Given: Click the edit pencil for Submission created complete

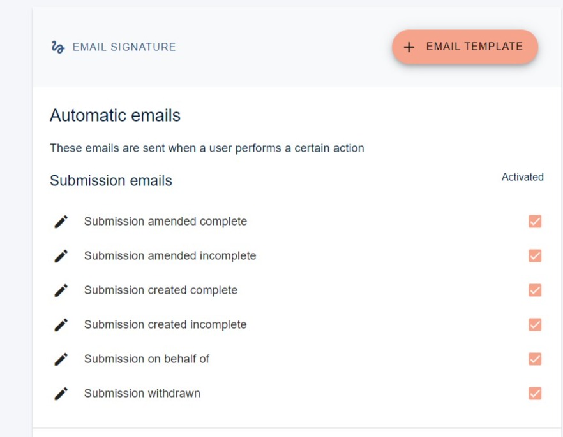Looking at the screenshot, I should 61,290.
